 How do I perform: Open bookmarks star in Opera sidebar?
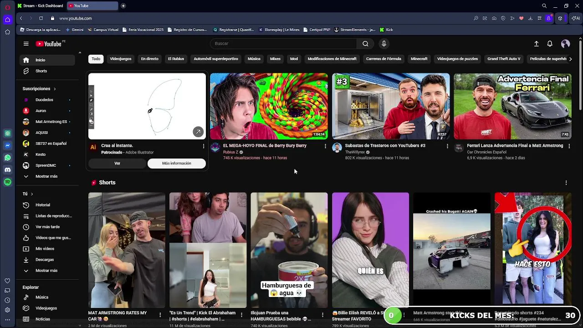[7, 32]
